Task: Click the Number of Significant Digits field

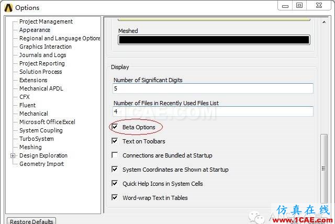Action: click(x=213, y=88)
